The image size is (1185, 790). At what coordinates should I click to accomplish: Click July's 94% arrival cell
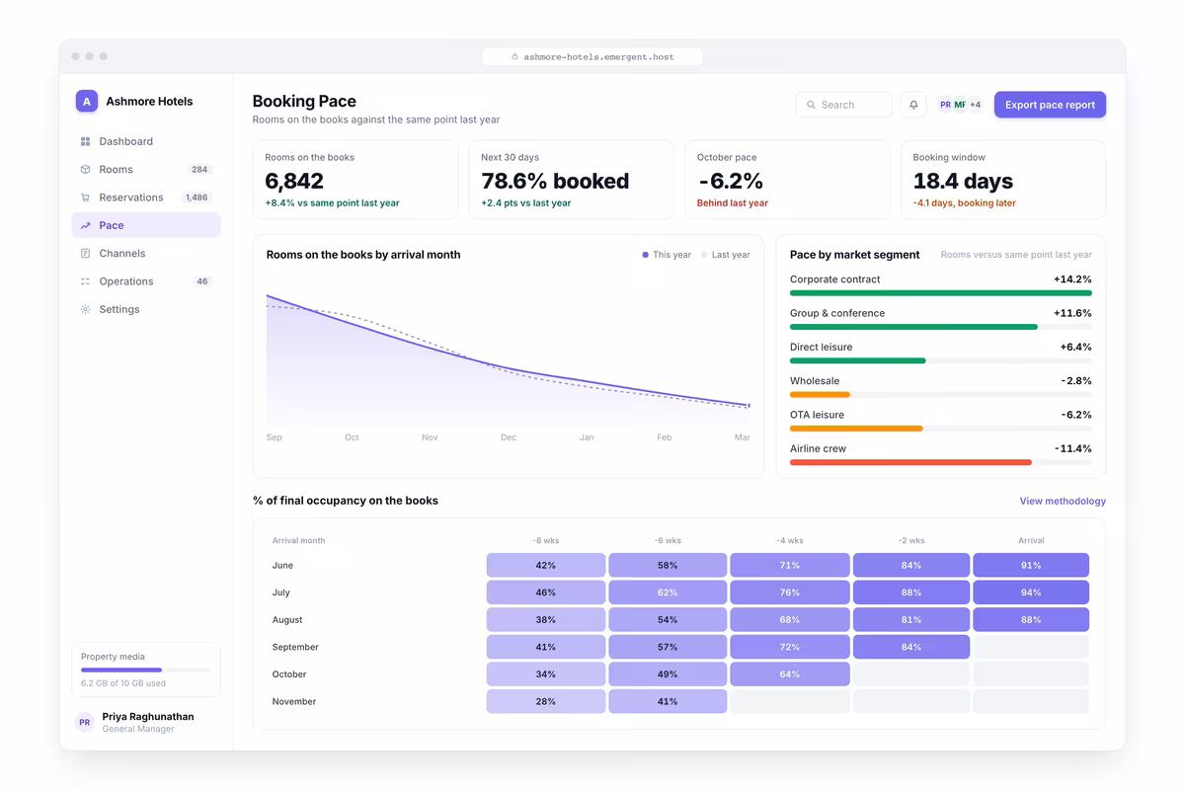click(x=1031, y=592)
